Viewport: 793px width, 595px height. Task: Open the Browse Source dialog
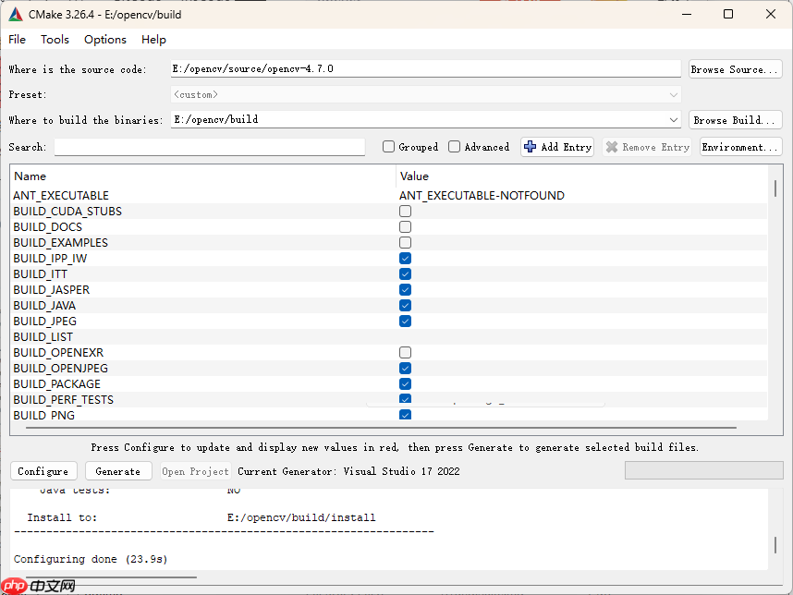tap(734, 68)
